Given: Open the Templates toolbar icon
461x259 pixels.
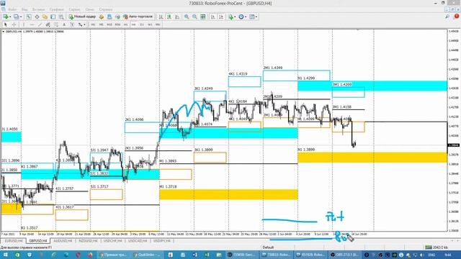Looking at the screenshot, I should pyautogui.click(x=252, y=17).
